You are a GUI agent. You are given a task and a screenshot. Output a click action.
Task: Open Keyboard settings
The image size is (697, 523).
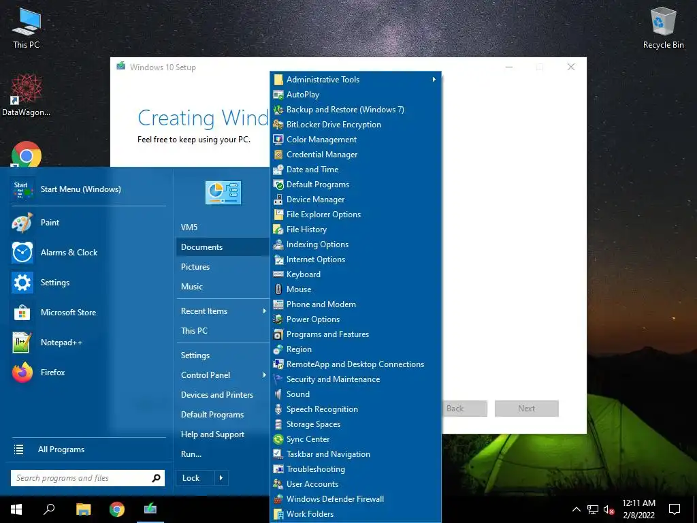coord(355,274)
